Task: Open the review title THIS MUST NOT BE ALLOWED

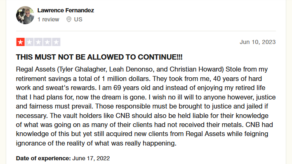Action: click(x=99, y=57)
